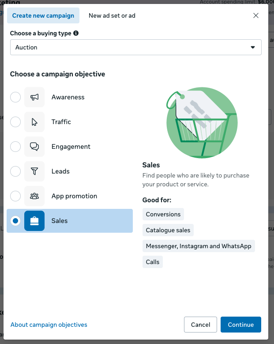The width and height of the screenshot is (274, 344).
Task: Click the buying type info icon
Action: pos(76,33)
